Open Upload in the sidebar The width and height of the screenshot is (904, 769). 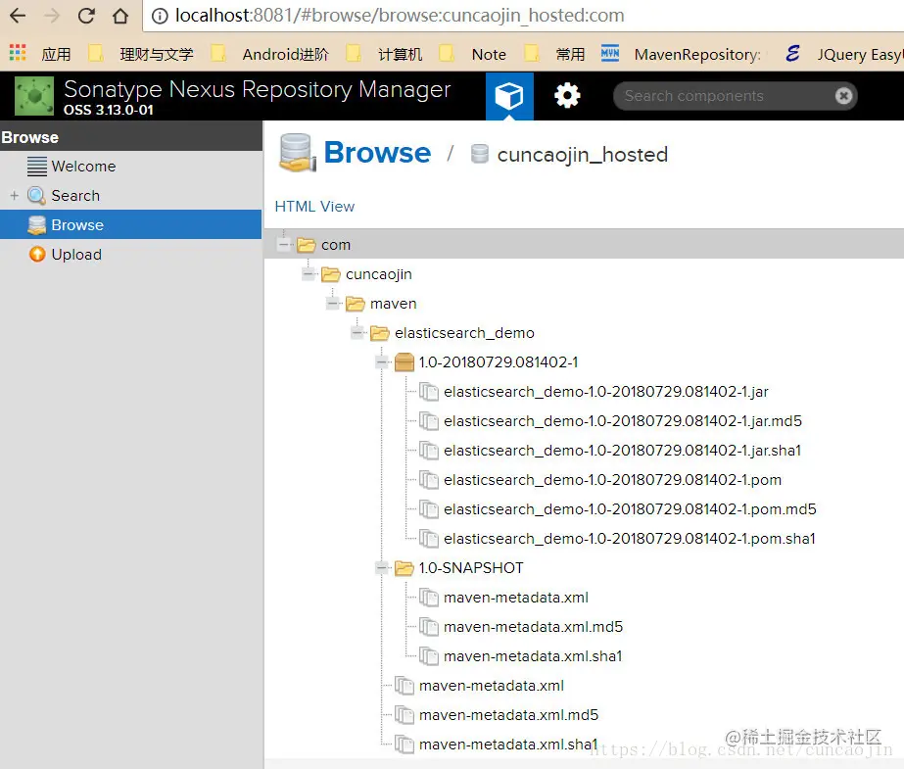131,255
